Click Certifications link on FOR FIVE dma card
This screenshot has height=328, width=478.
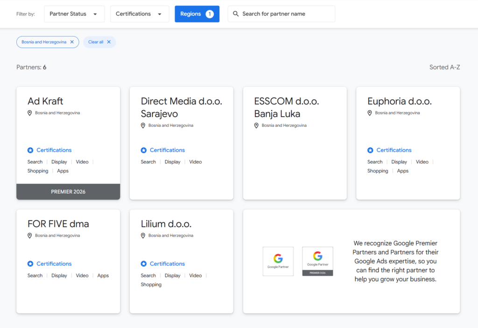tap(54, 264)
